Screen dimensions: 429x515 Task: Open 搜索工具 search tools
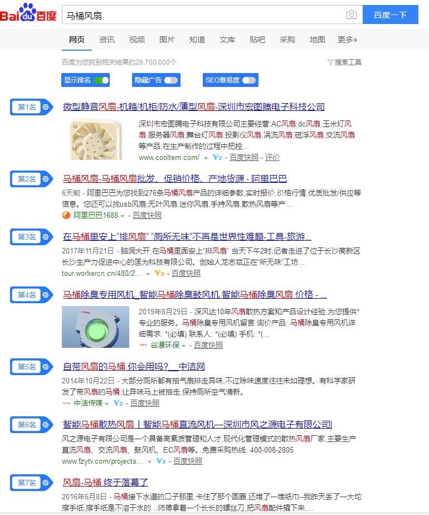[348, 62]
